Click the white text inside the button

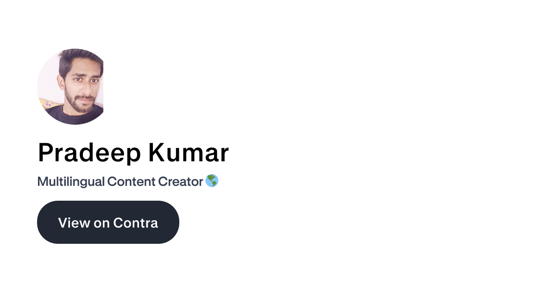click(x=108, y=222)
